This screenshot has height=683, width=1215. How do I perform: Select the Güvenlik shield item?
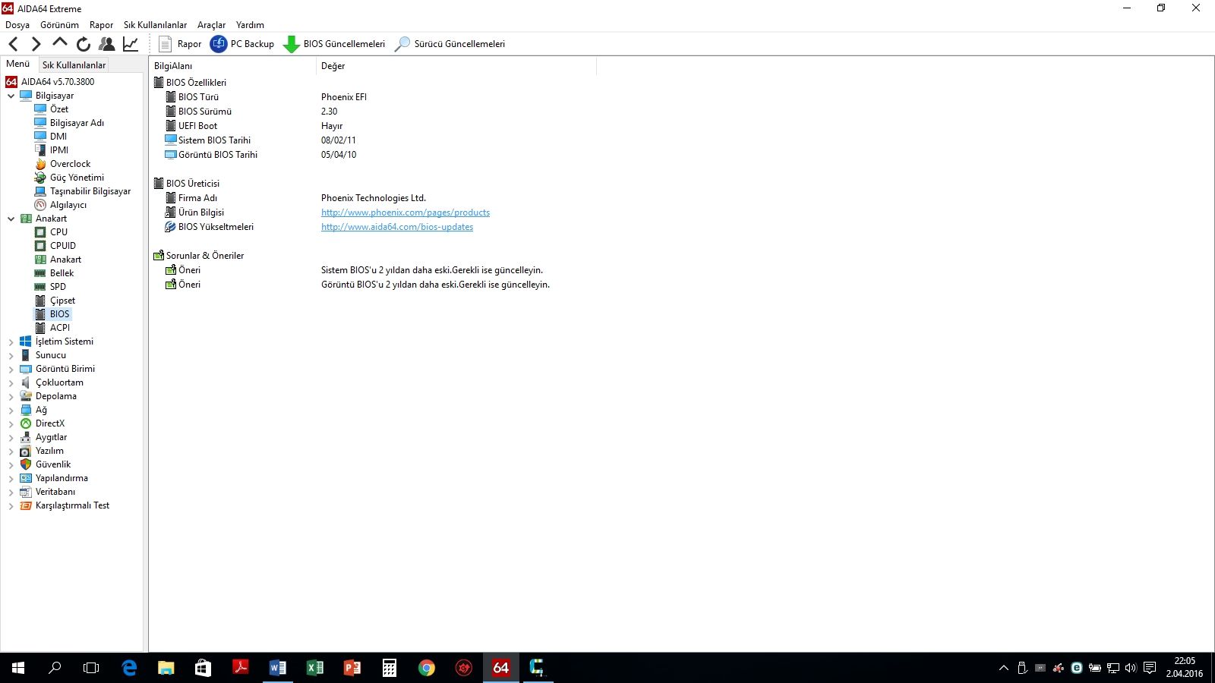coord(53,464)
